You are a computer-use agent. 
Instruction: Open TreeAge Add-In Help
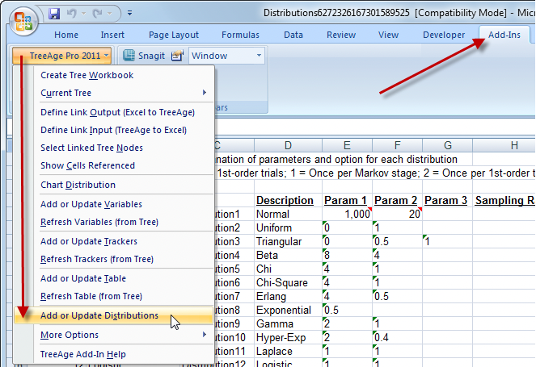[113, 354]
